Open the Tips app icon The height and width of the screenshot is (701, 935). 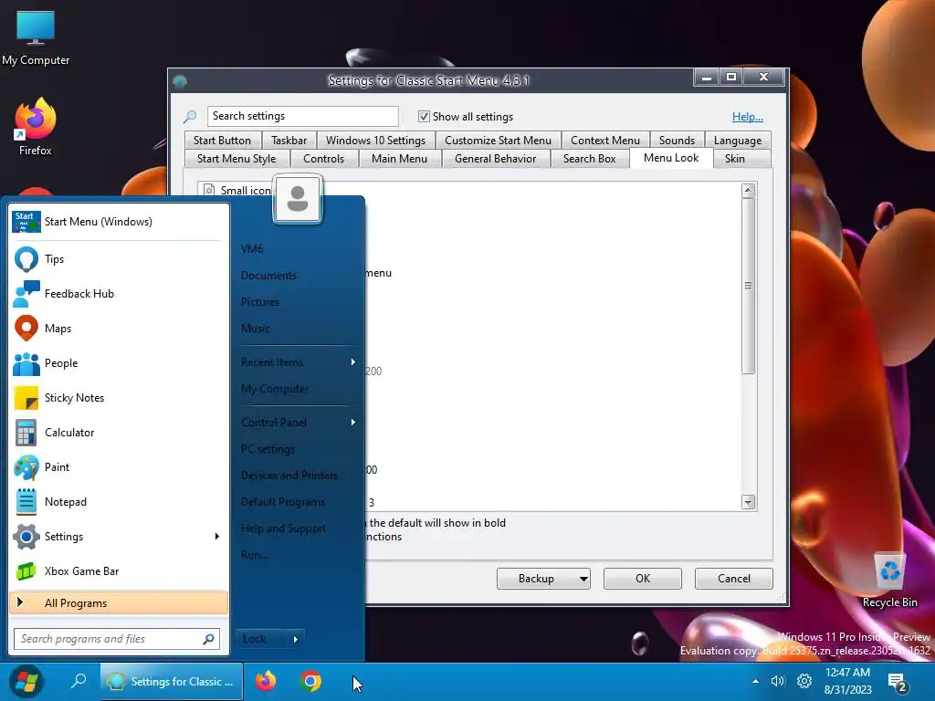pyautogui.click(x=26, y=259)
